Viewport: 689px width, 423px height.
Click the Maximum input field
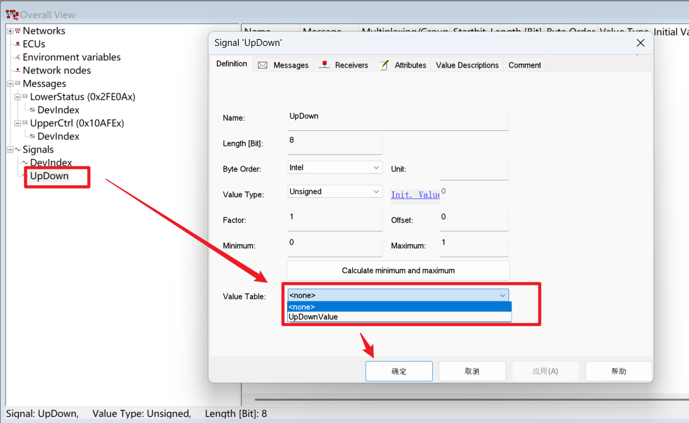[x=474, y=246]
